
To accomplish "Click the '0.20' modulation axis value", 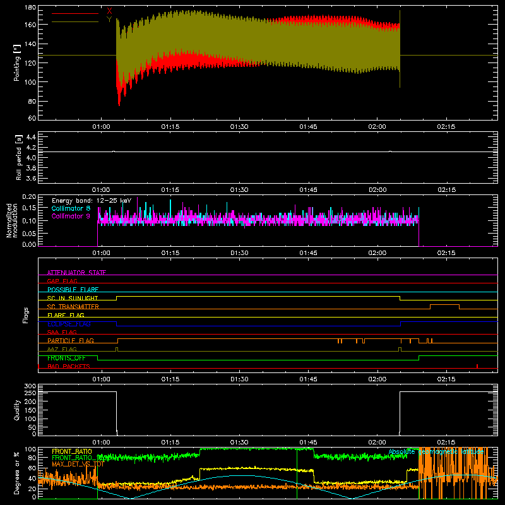I will coord(29,197).
